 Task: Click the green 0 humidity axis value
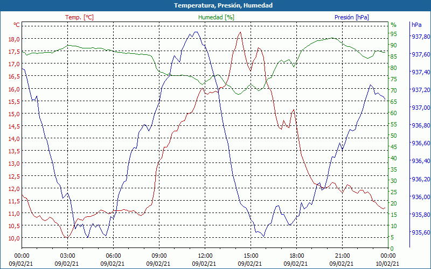click(392, 249)
